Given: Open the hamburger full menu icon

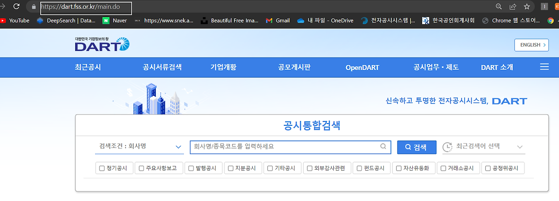Looking at the screenshot, I should tap(544, 67).
